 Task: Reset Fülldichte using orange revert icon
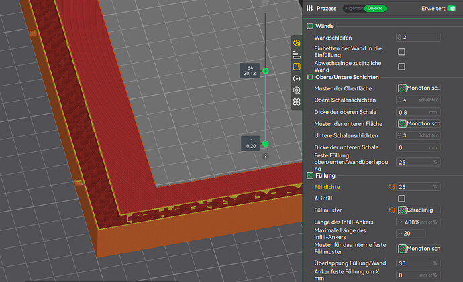(392, 186)
